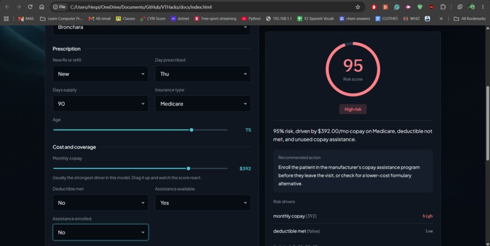Open Deductible met dropdown
Viewport: 490px width, 246px height.
[x=101, y=203]
